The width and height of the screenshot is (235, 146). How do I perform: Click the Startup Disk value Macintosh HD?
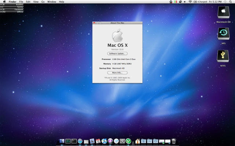[x=118, y=68]
